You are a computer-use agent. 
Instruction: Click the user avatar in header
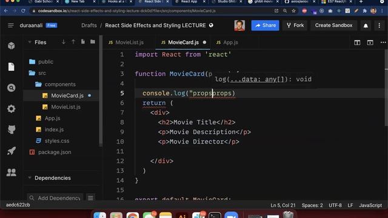click(x=239, y=25)
